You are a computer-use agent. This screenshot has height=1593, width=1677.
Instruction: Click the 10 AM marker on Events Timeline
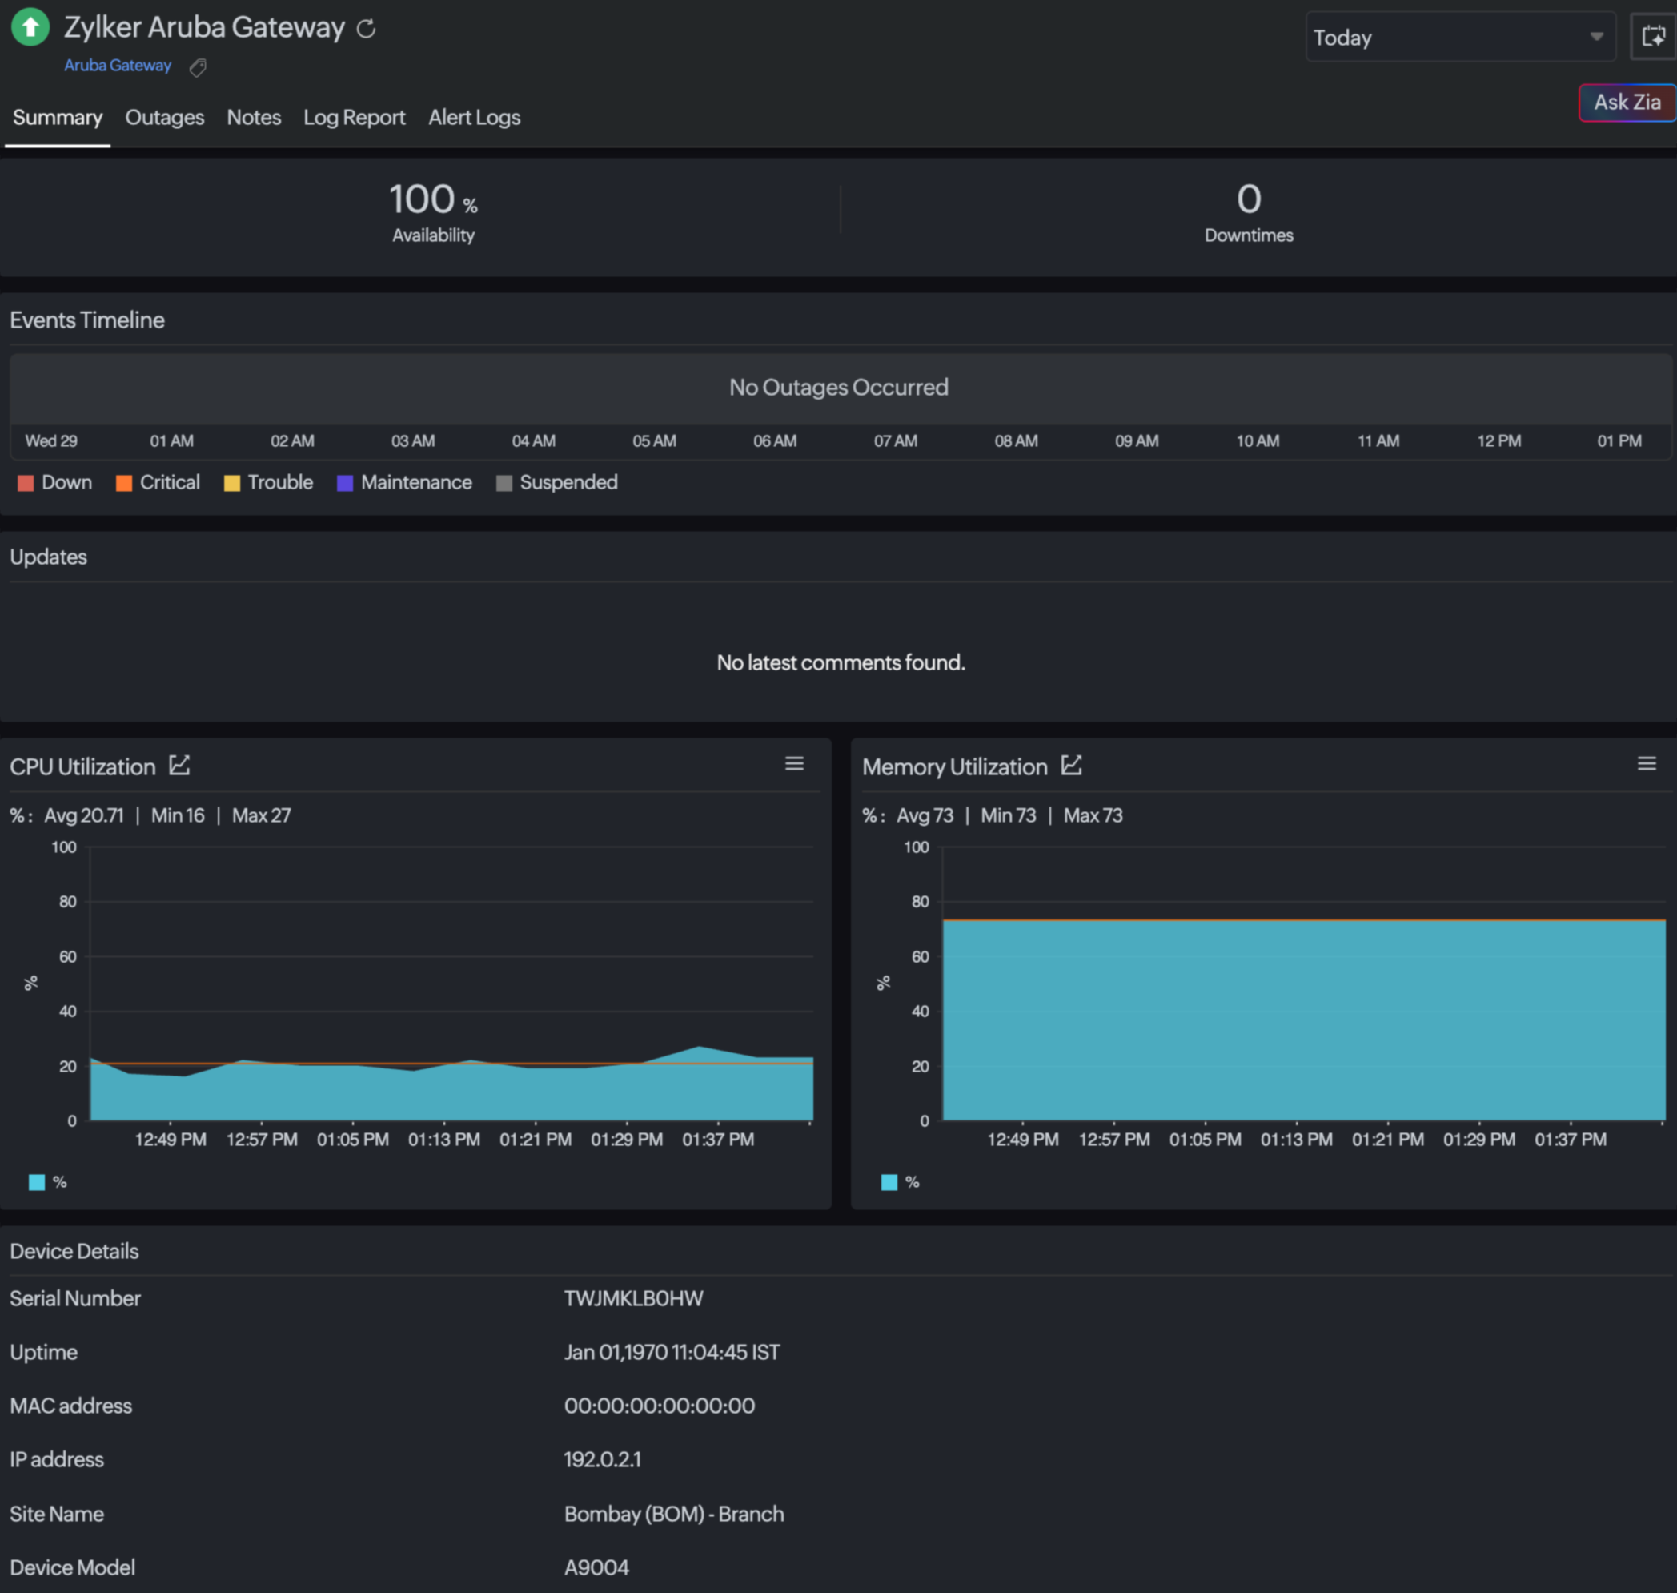pos(1257,440)
